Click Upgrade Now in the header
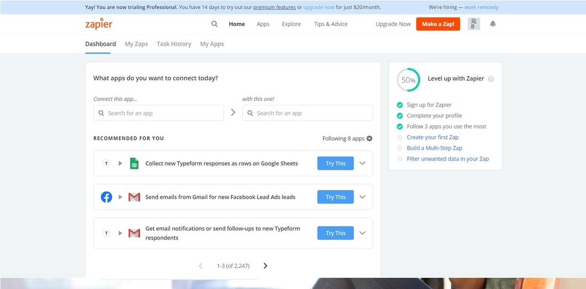 393,24
